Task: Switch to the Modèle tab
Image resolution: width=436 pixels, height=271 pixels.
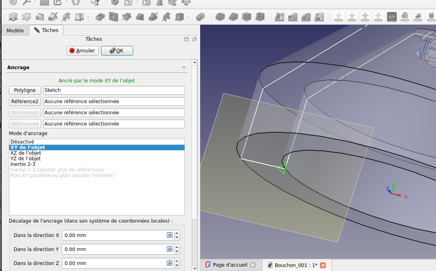Action: coord(15,30)
